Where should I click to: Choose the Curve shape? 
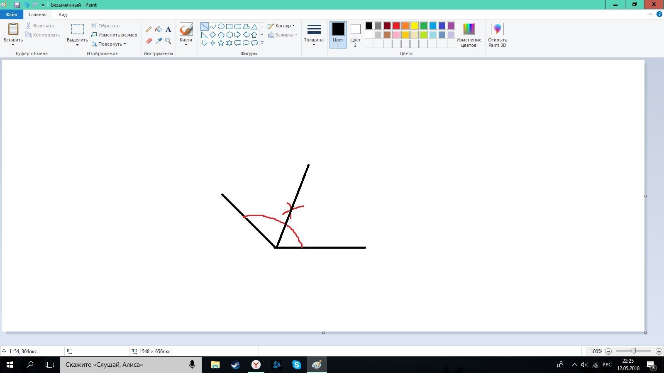(213, 27)
